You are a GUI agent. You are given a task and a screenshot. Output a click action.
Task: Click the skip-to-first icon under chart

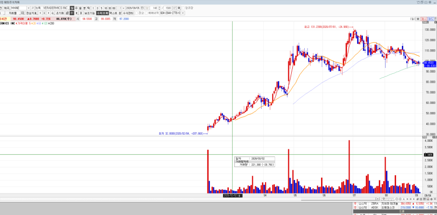pos(407,199)
